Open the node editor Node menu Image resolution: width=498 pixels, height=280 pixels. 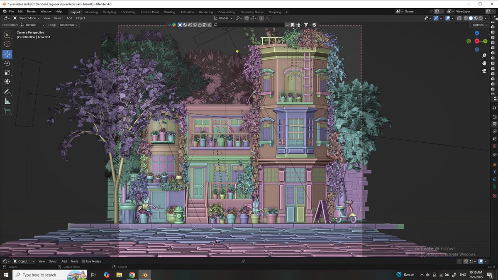(75, 261)
